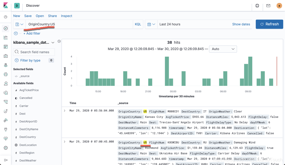Open Maps pin icon in sidebar
The height and width of the screenshot is (165, 285).
coord(6,65)
